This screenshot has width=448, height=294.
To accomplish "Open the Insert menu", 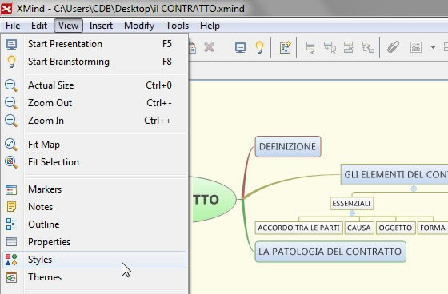I will pyautogui.click(x=101, y=26).
